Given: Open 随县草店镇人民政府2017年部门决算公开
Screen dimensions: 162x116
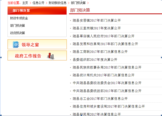Looking at the screenshot, I should 104,36.
